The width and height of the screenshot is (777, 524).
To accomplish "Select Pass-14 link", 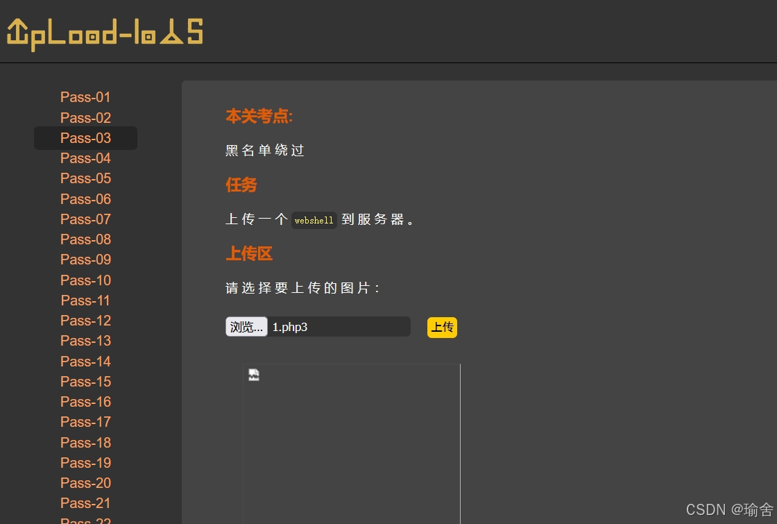I will [85, 362].
